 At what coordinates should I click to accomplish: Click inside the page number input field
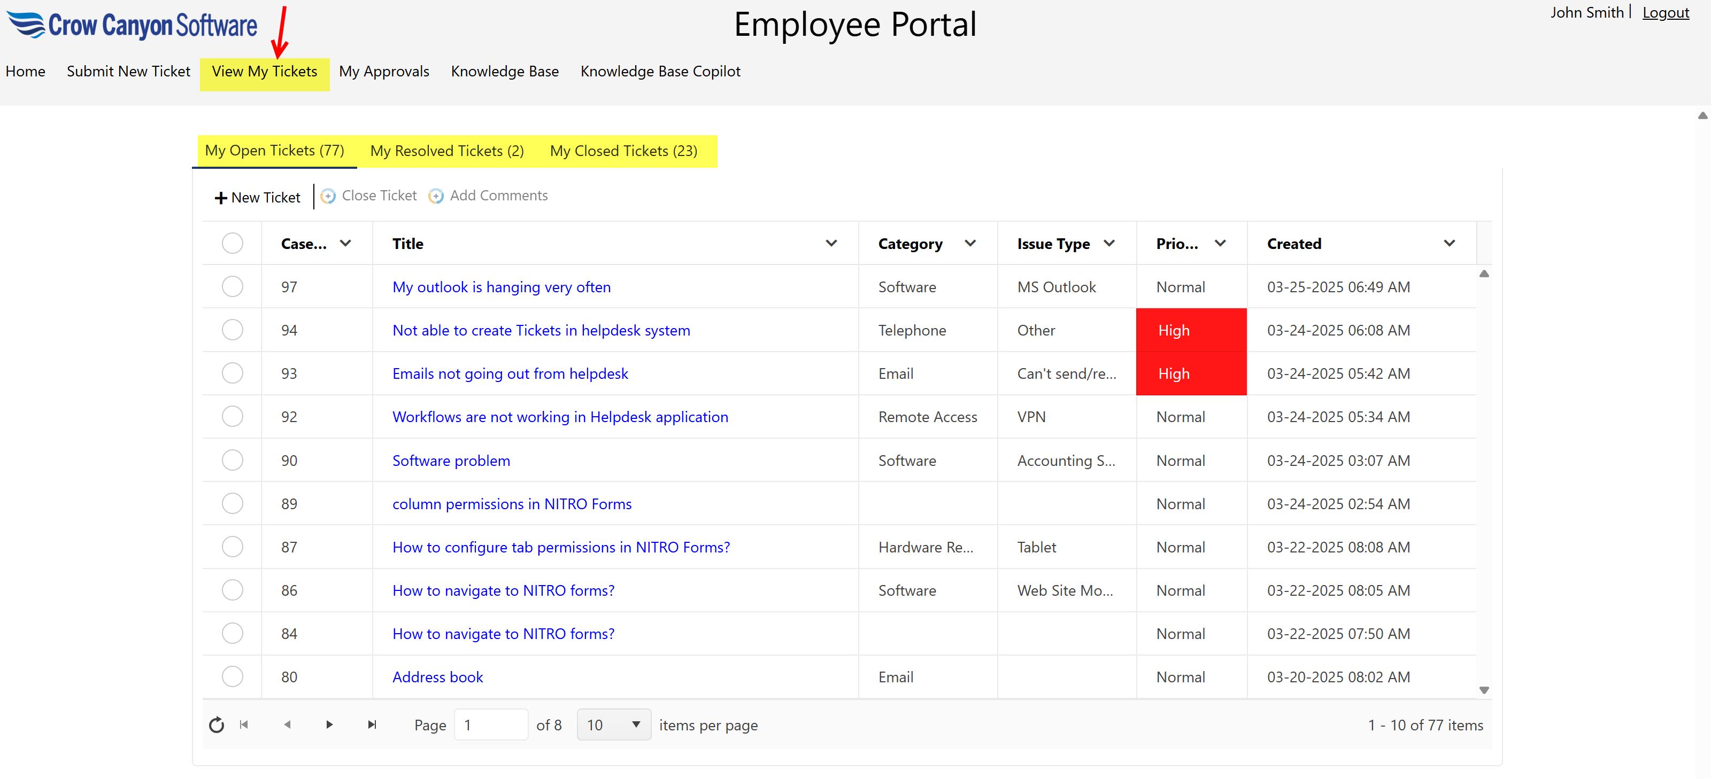491,725
